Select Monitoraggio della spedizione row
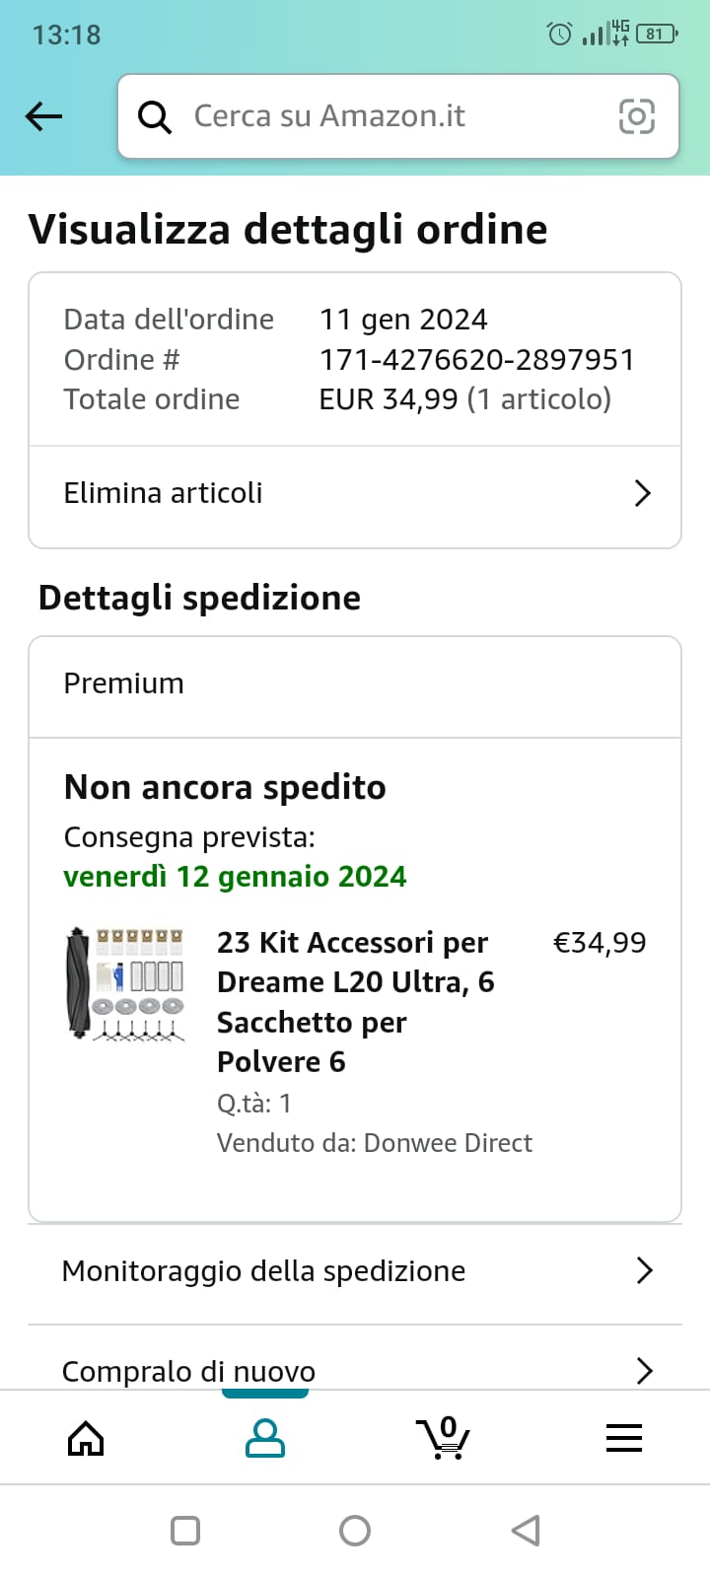 click(355, 1273)
